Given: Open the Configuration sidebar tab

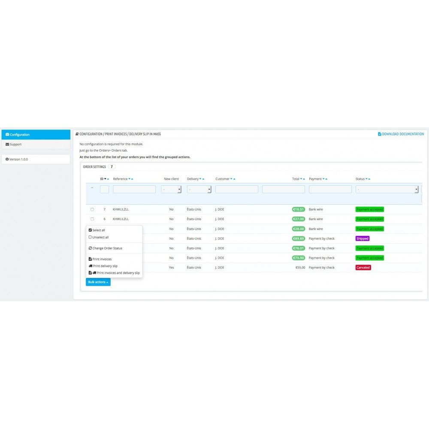Looking at the screenshot, I should click(36, 135).
